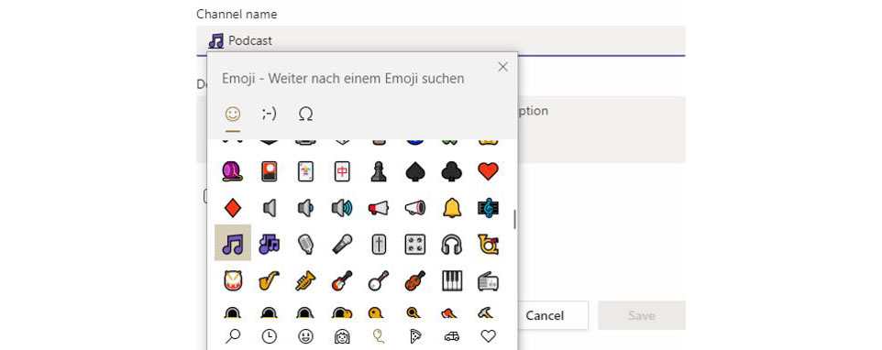Jump to smiley faces category
This screenshot has width=882, height=350.
tap(305, 336)
